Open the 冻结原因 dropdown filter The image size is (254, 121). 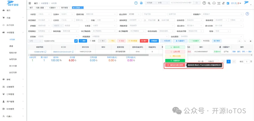coord(211,36)
